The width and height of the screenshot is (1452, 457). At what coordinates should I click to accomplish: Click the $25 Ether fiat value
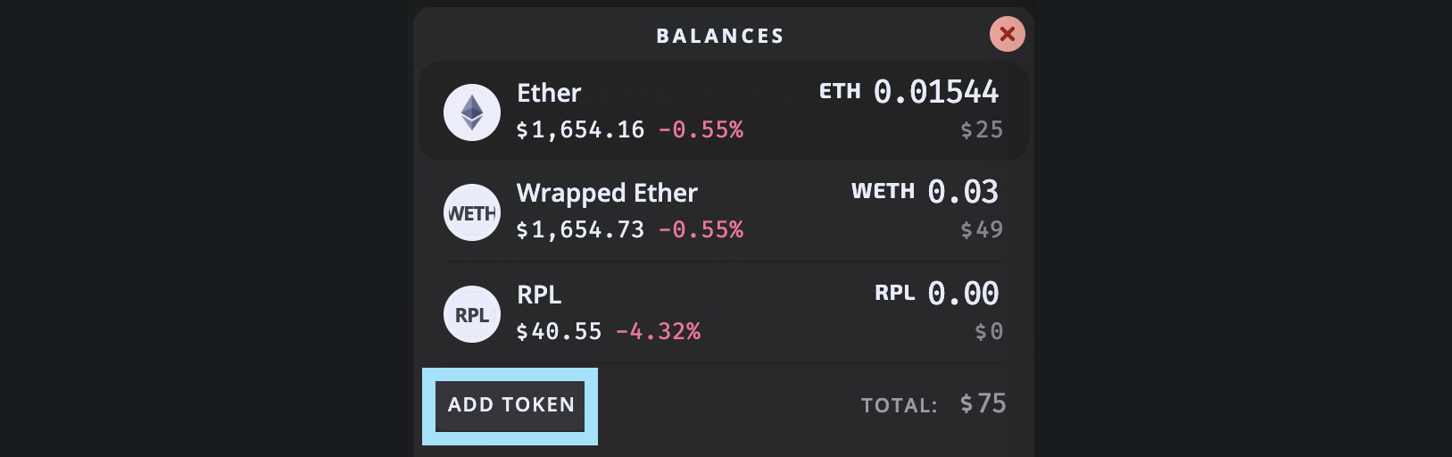982,130
